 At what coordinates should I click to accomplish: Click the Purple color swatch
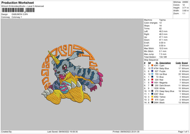(152, 71)
